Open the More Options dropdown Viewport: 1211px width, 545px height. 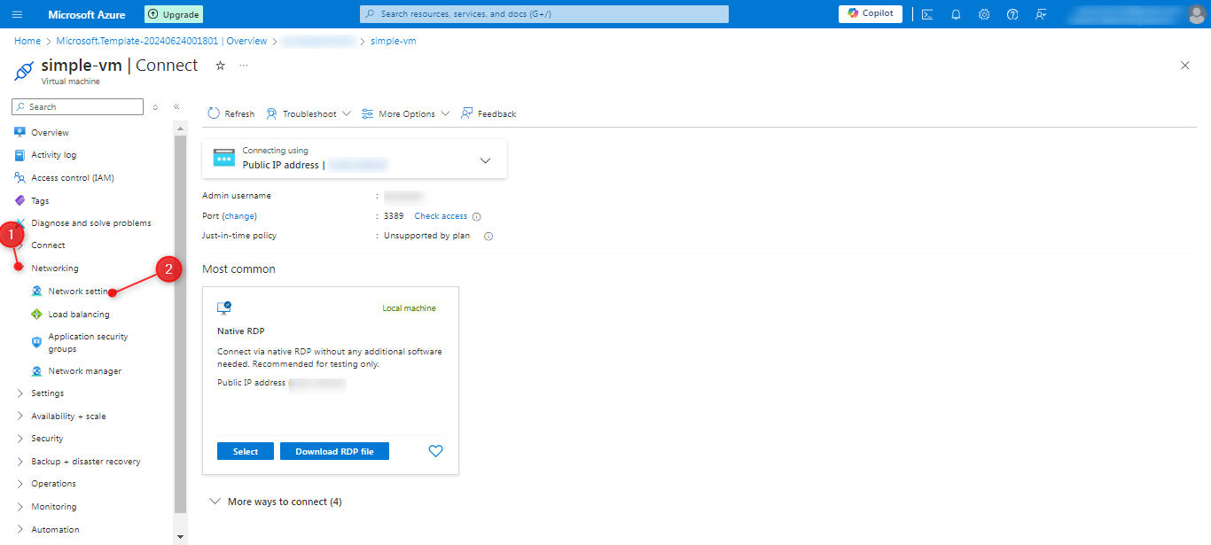tap(406, 113)
